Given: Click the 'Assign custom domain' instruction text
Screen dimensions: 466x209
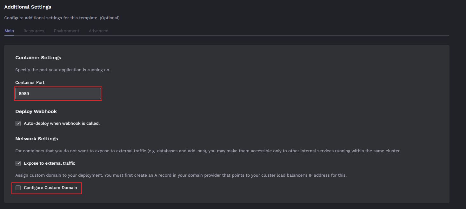Looking at the screenshot, I should point(181,175).
